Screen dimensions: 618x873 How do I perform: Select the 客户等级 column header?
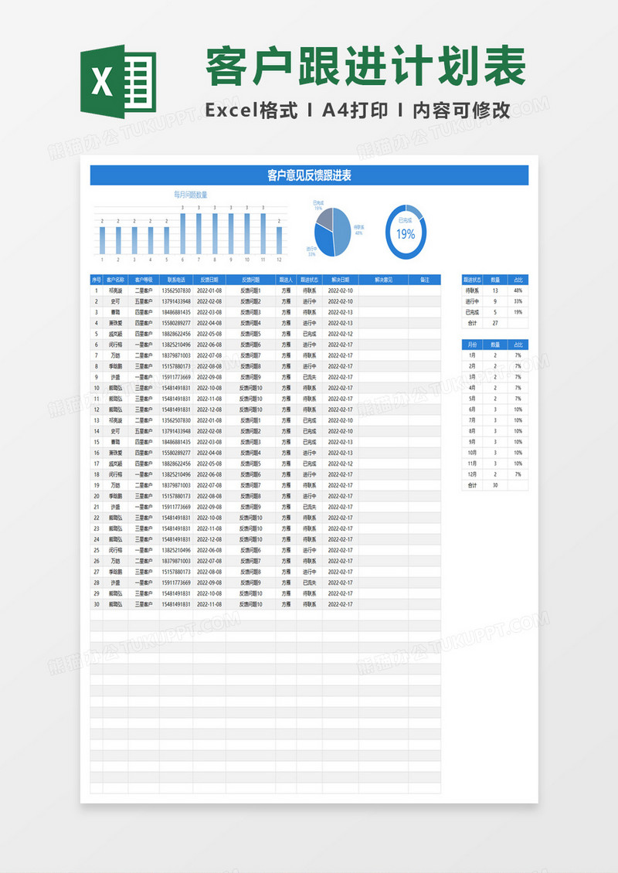point(144,280)
